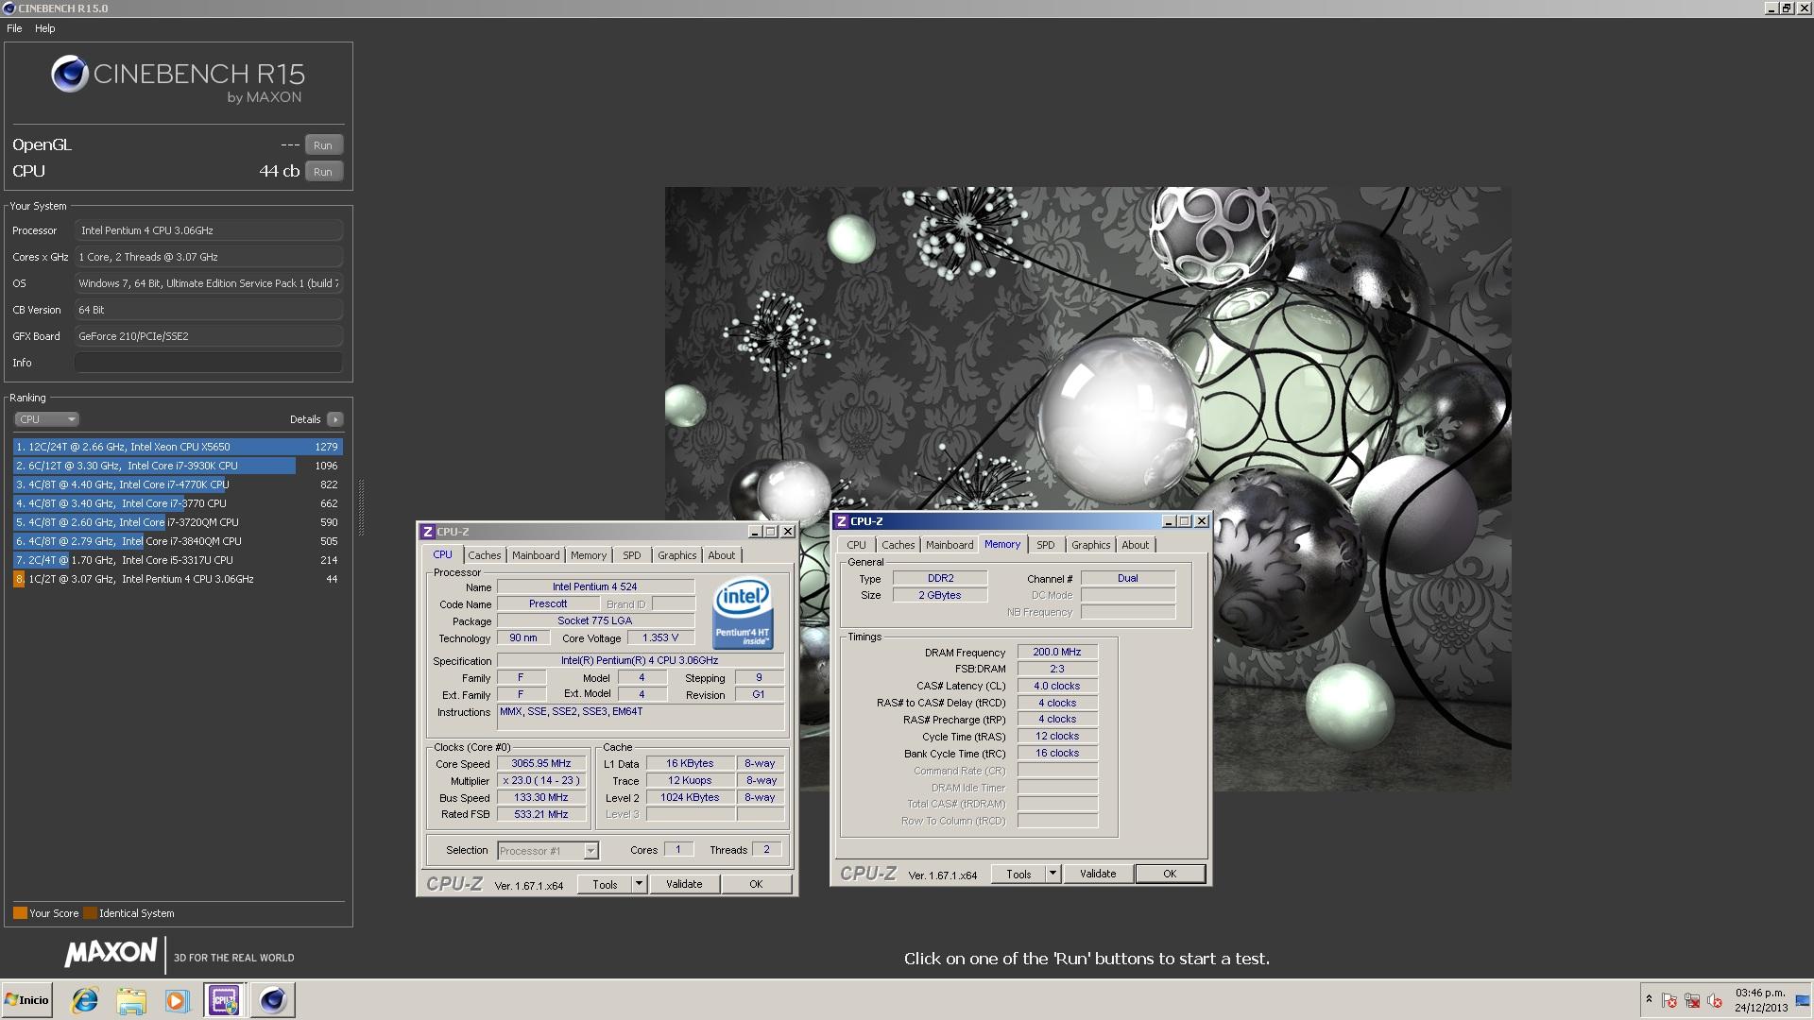Screen dimensions: 1814x1020
Task: Click the left CPU-Z title bar icon
Action: (x=428, y=532)
